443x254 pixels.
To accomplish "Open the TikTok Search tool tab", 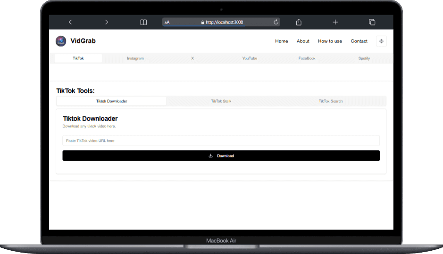I will coord(331,101).
